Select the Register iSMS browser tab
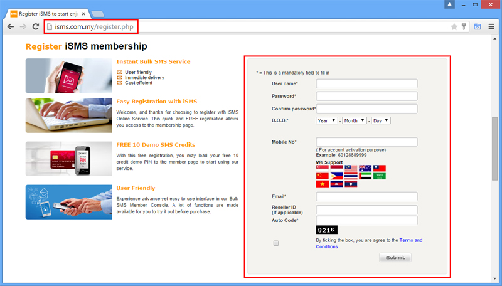 point(48,14)
